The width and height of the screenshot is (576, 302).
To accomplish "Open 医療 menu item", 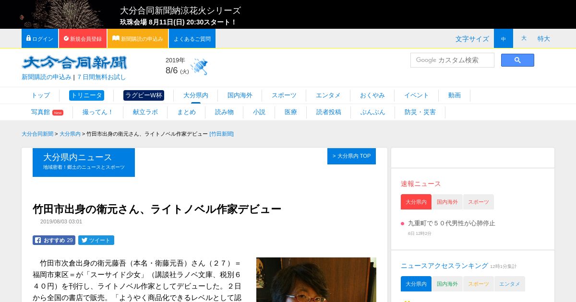I will [x=291, y=112].
